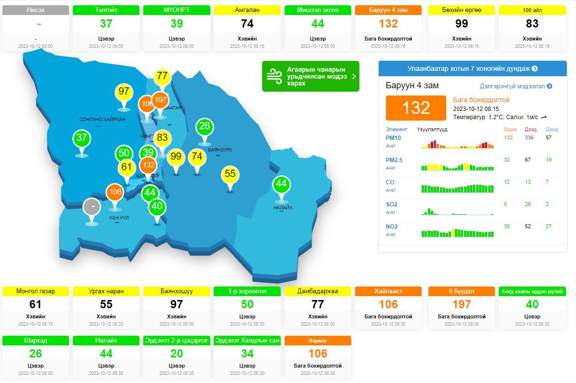The height and width of the screenshot is (383, 576).
Task: Select the SO2 element link
Action: pos(391,205)
